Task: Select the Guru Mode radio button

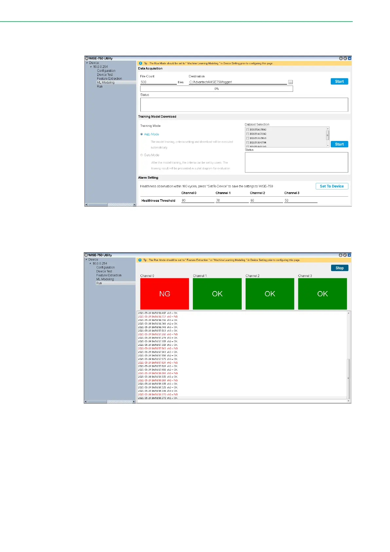Action: coord(141,155)
